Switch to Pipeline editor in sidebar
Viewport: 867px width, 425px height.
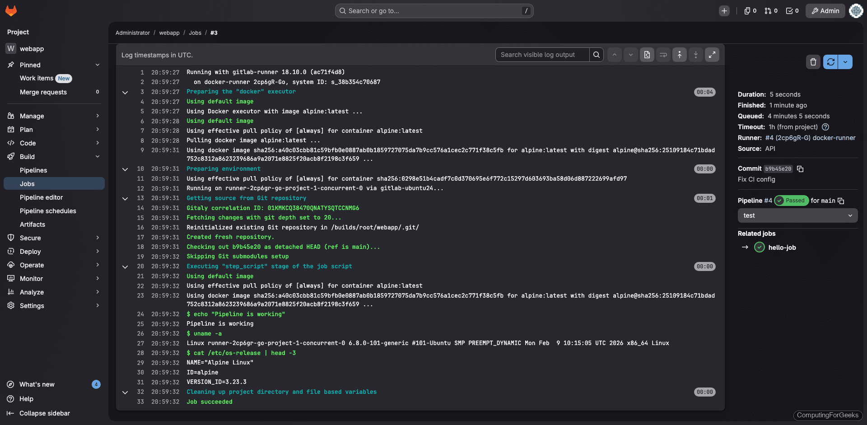coord(42,197)
